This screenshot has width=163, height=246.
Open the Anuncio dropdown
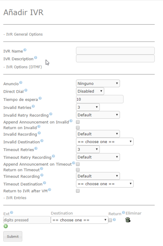click(98, 84)
